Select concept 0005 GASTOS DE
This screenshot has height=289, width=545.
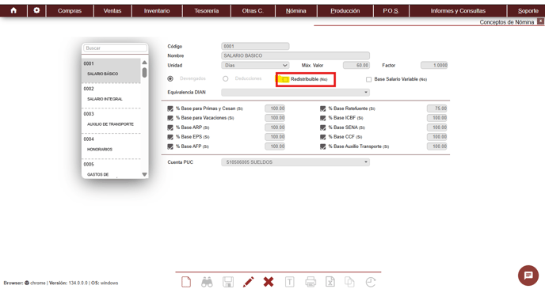[111, 169]
